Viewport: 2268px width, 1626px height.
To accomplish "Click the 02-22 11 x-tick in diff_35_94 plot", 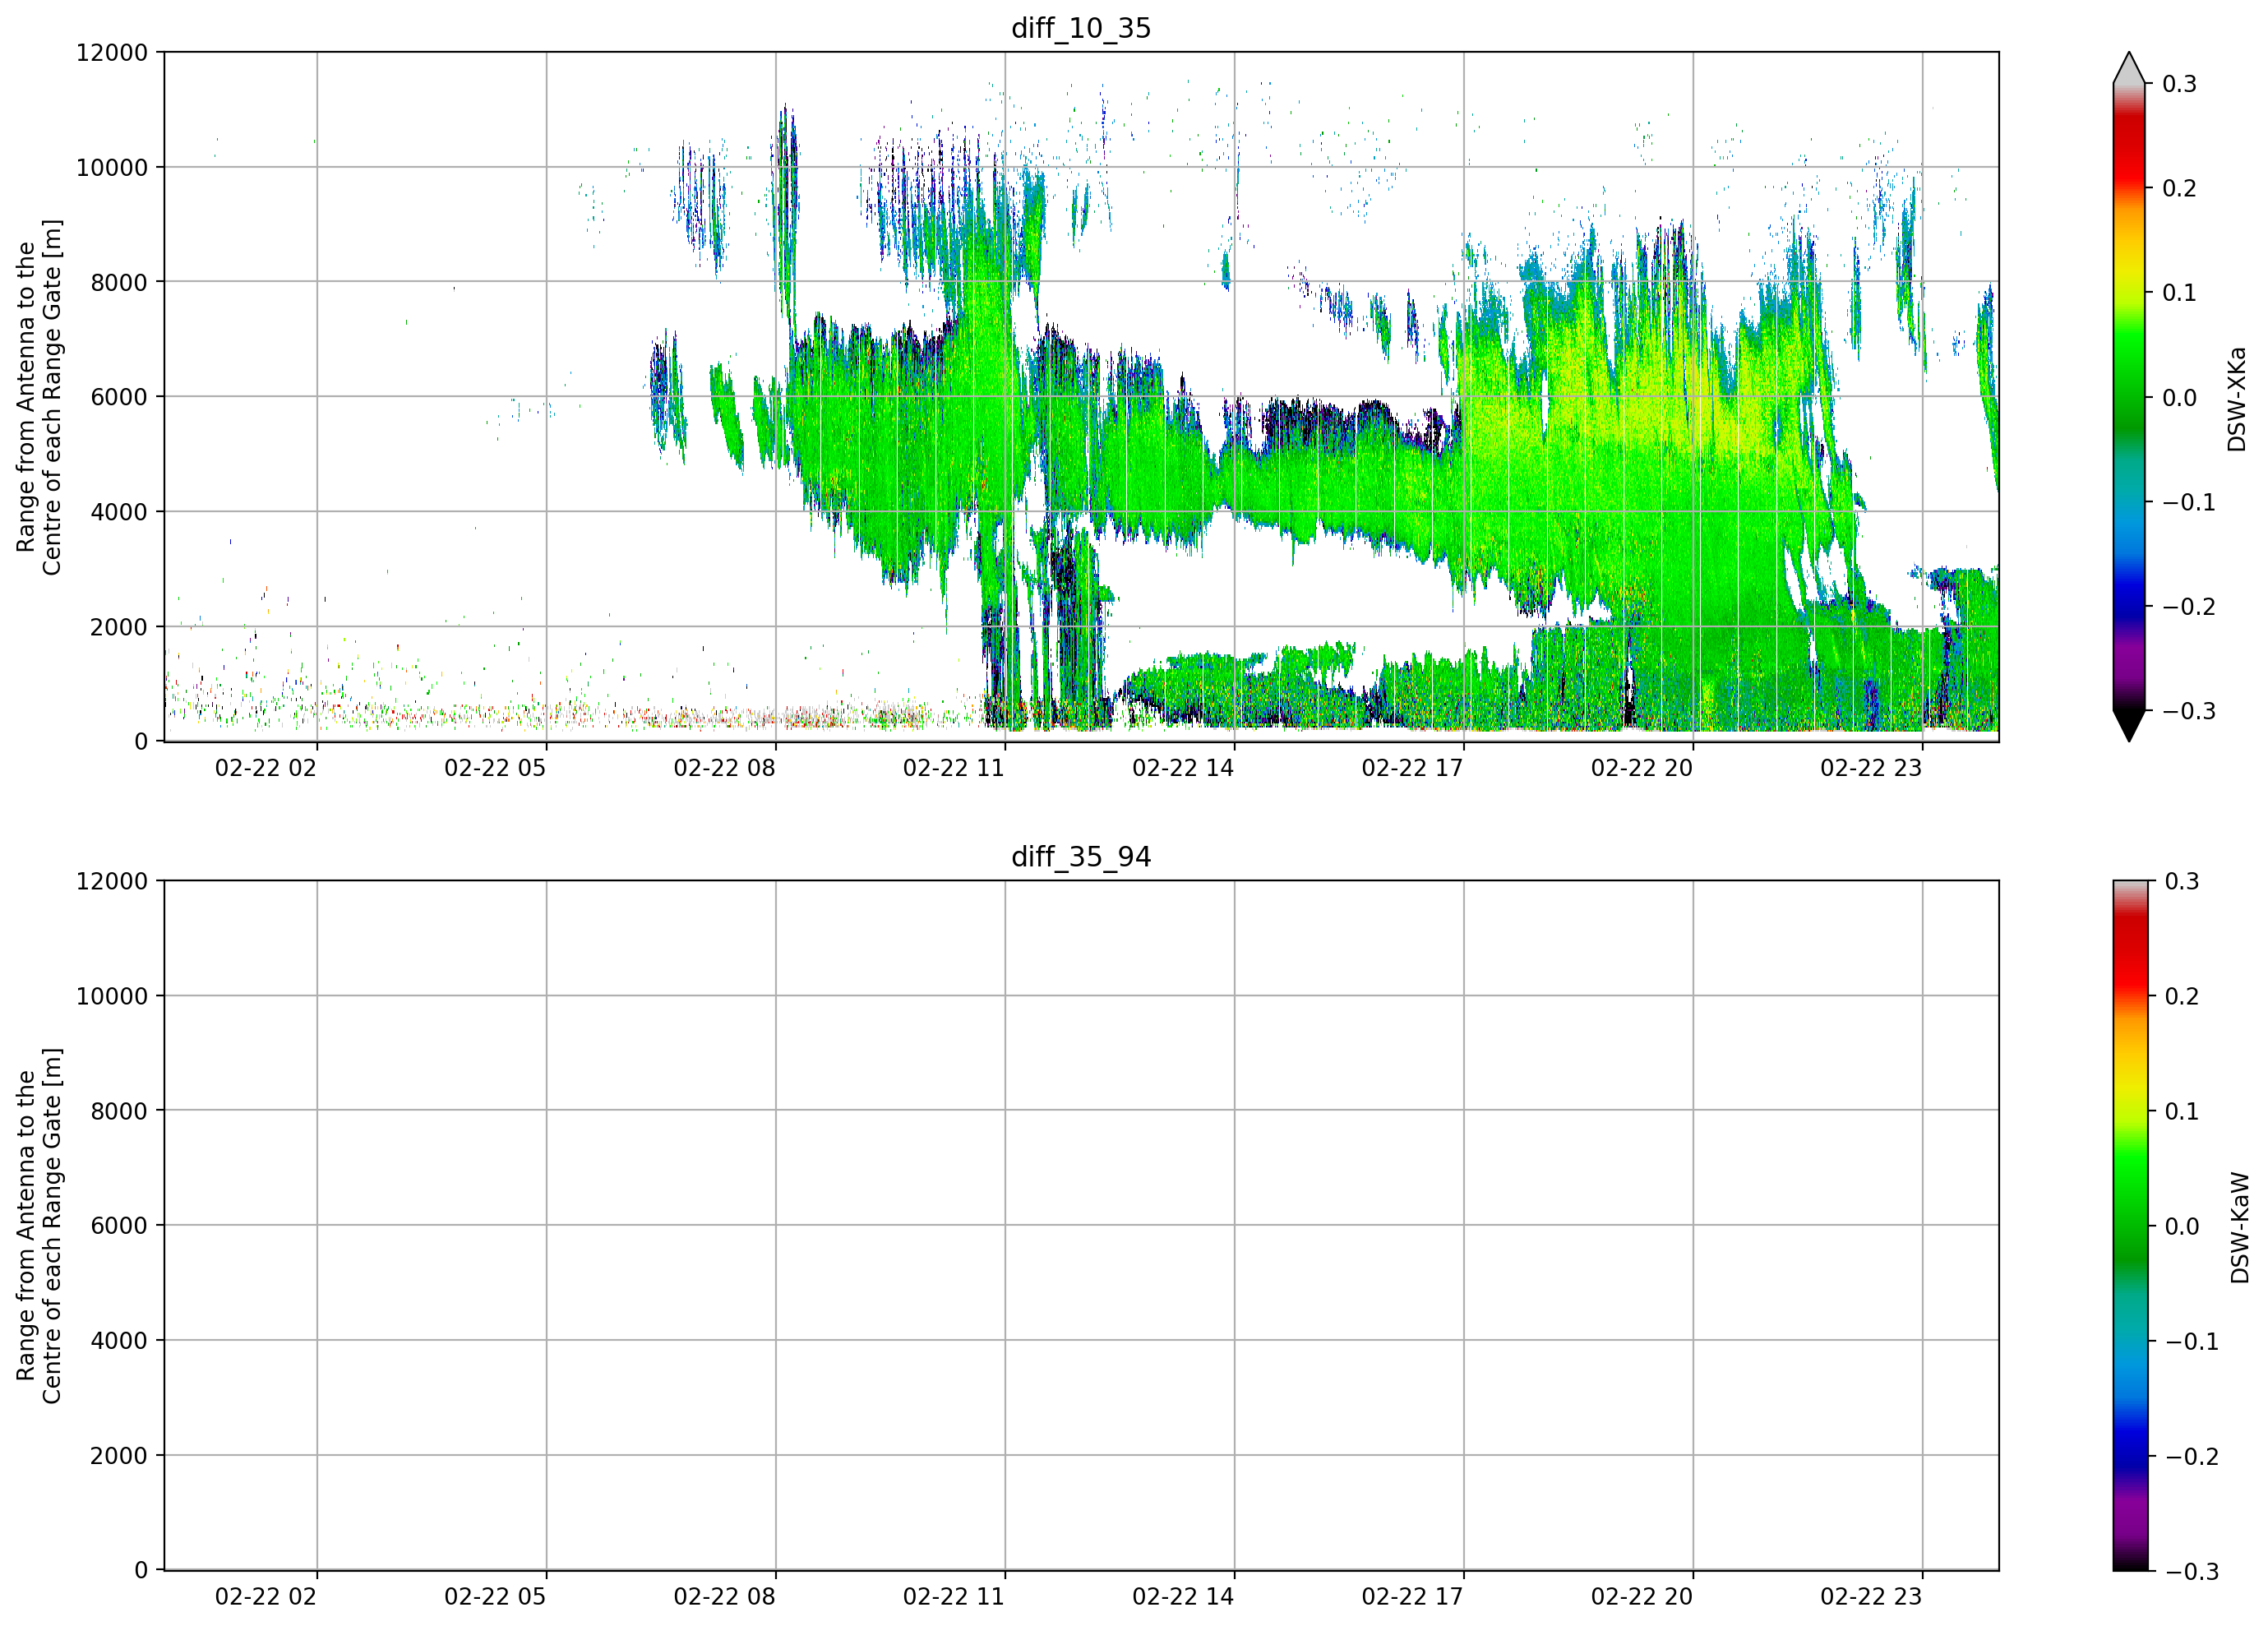I will (954, 1597).
